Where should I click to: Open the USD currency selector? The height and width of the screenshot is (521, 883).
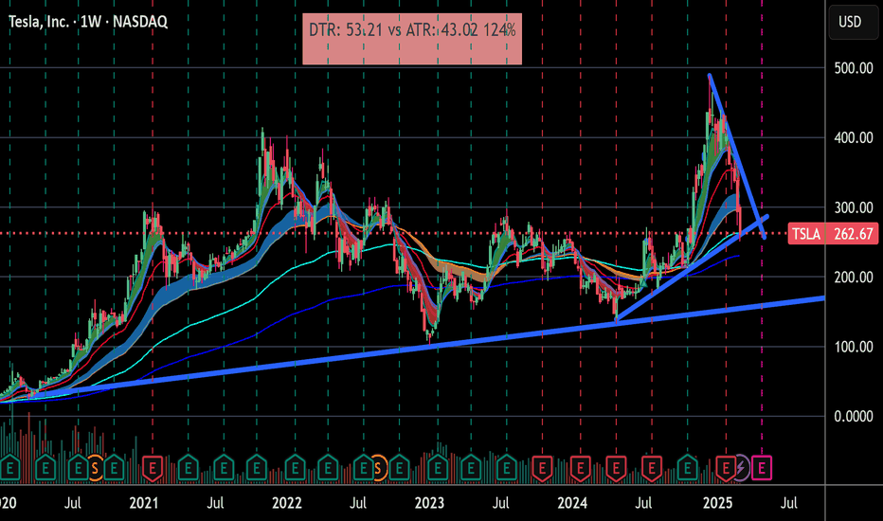coord(853,22)
